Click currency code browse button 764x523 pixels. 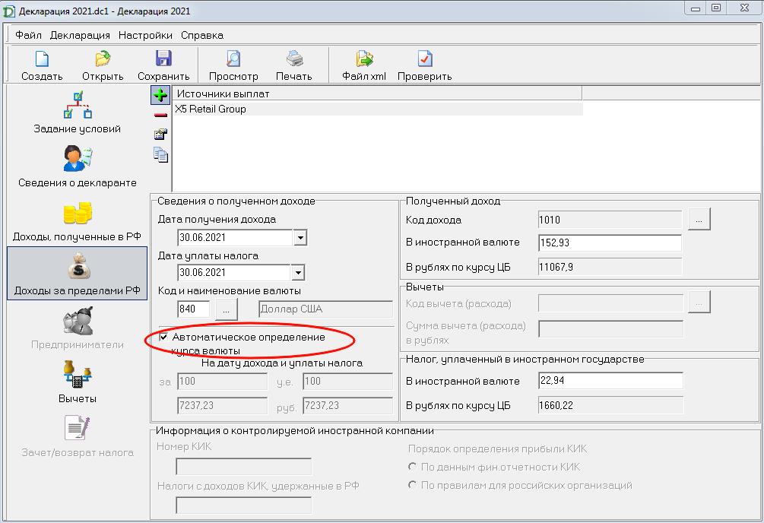[227, 309]
